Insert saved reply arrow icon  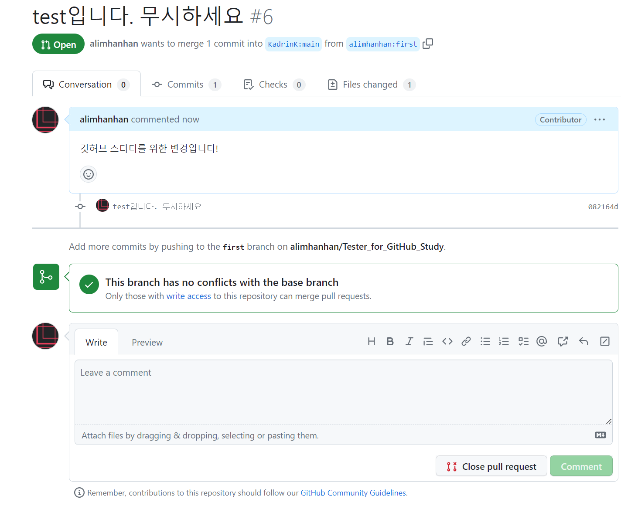(583, 341)
